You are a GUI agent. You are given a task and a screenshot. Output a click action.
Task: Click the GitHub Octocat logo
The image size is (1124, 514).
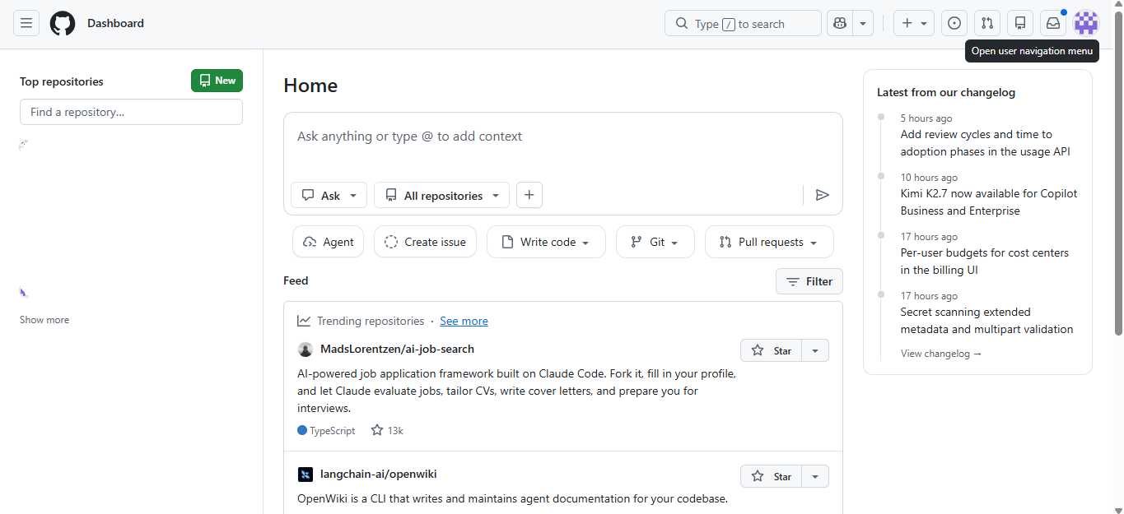[63, 23]
